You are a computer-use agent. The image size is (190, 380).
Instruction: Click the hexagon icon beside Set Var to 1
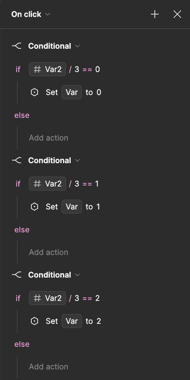(34, 207)
